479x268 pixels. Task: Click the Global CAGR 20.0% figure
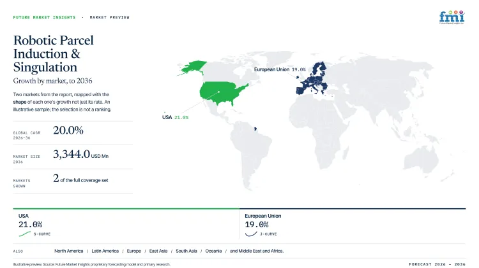pos(68,130)
